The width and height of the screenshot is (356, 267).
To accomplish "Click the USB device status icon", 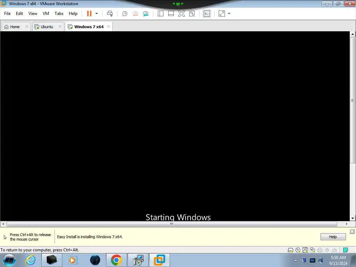I will coord(334,250).
